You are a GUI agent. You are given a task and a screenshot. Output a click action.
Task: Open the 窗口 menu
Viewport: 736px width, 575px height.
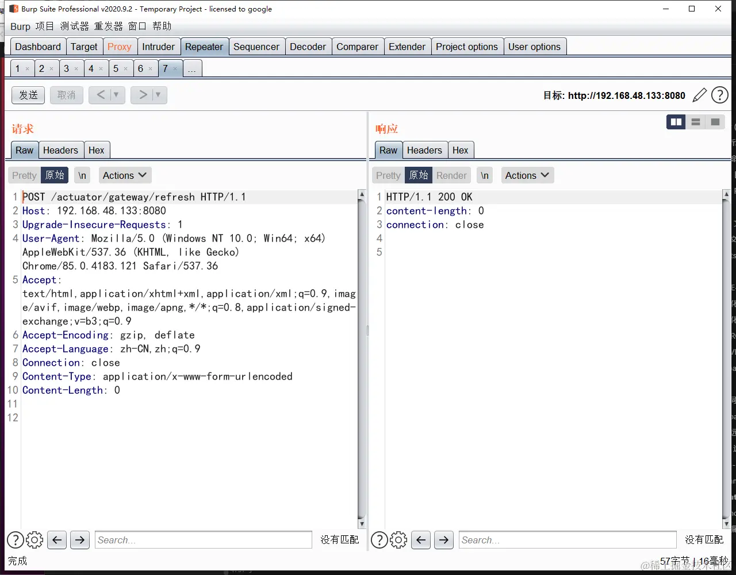coord(137,26)
